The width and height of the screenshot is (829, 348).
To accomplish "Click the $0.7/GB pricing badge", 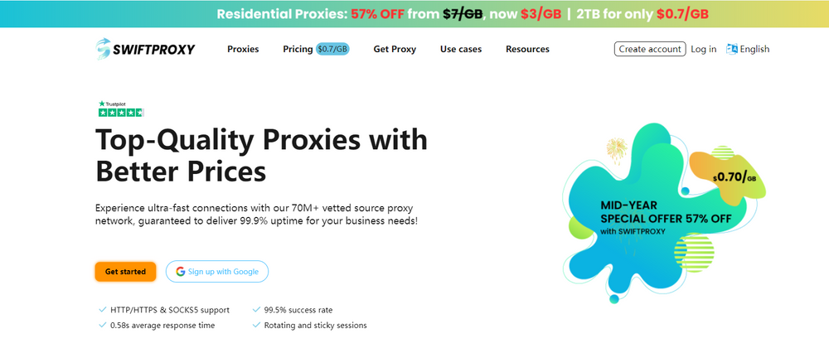I will pyautogui.click(x=332, y=49).
